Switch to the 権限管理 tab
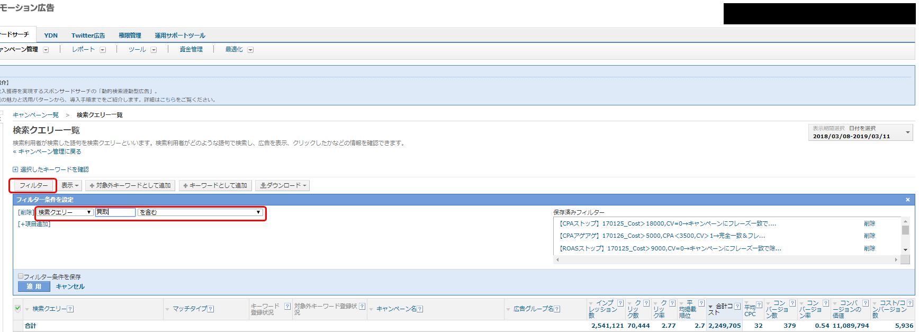919x332 pixels. click(x=130, y=35)
